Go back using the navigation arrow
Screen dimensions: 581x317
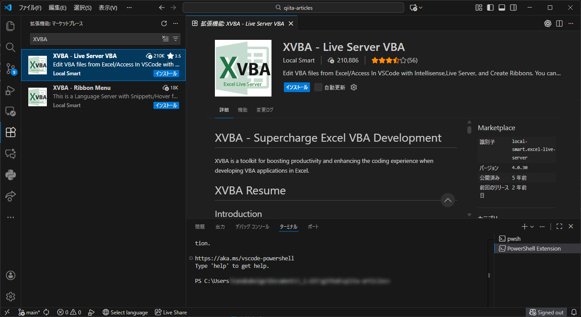162,8
